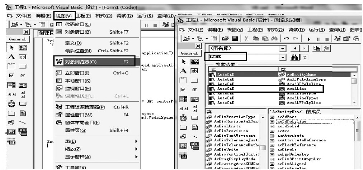The width and height of the screenshot is (363, 170).
Task: Click Cut scissors icon in 对象浏览器 toolbar
Action: [x=246, y=39]
